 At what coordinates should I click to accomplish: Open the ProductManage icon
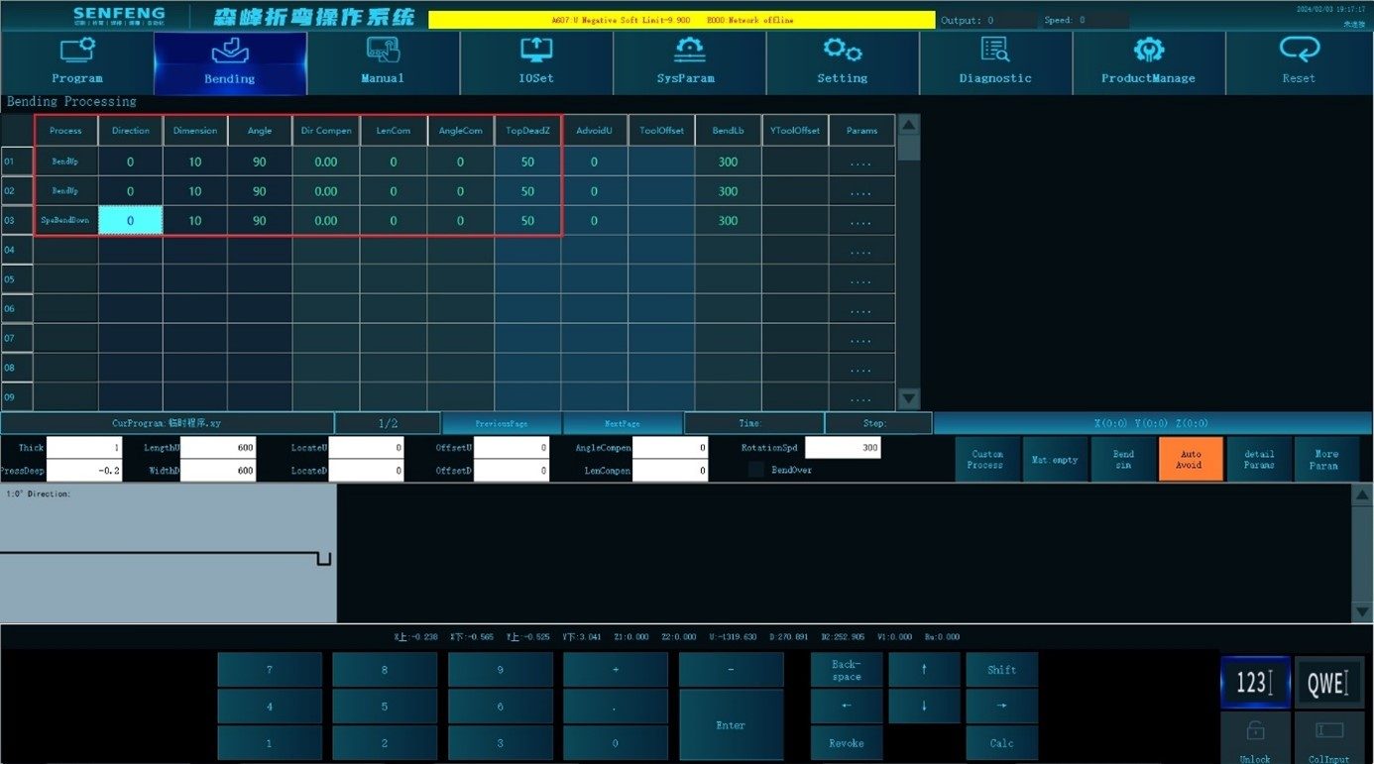click(x=1148, y=50)
